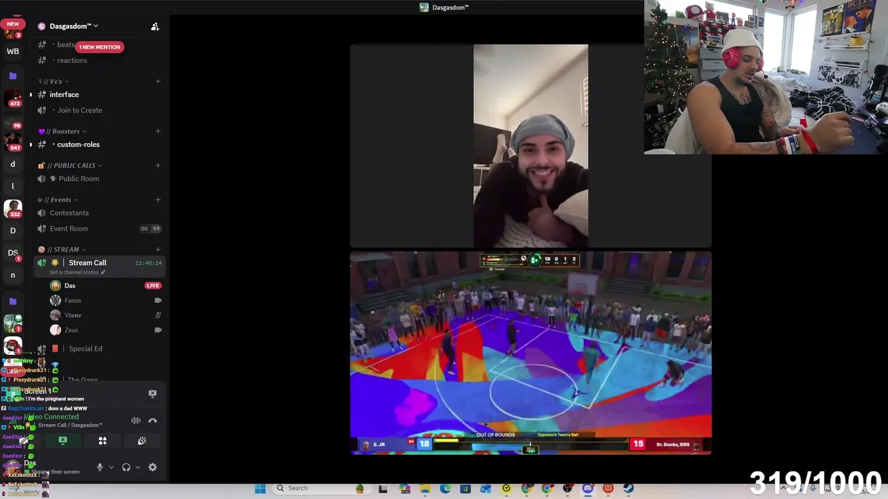Open the server with 332 badge
Screen dimensions: 888x499
pyautogui.click(x=12, y=208)
